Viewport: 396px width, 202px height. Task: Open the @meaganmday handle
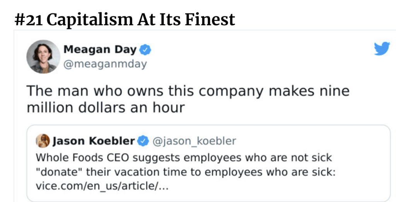pyautogui.click(x=105, y=64)
